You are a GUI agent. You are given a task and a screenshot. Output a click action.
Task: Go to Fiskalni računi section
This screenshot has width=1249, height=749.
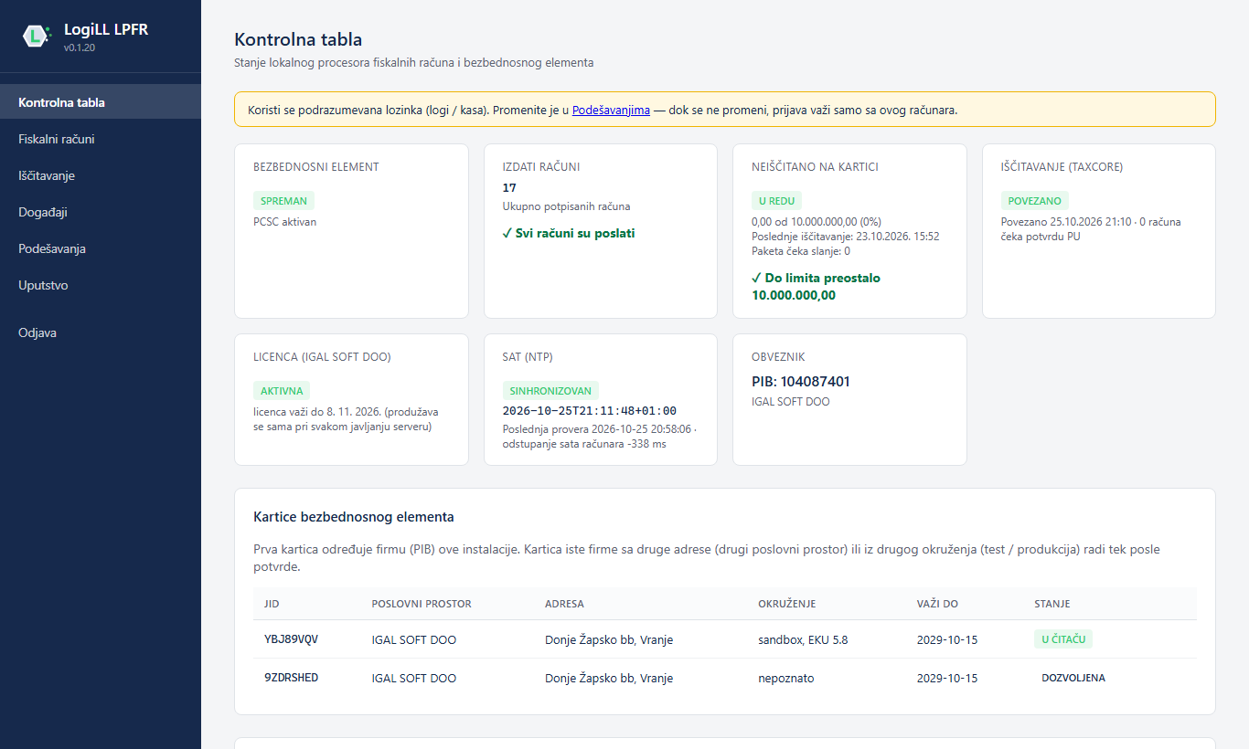101,139
